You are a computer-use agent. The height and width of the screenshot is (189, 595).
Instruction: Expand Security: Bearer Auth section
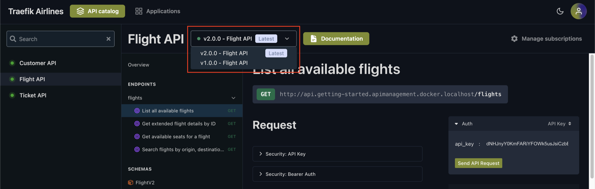point(337,174)
